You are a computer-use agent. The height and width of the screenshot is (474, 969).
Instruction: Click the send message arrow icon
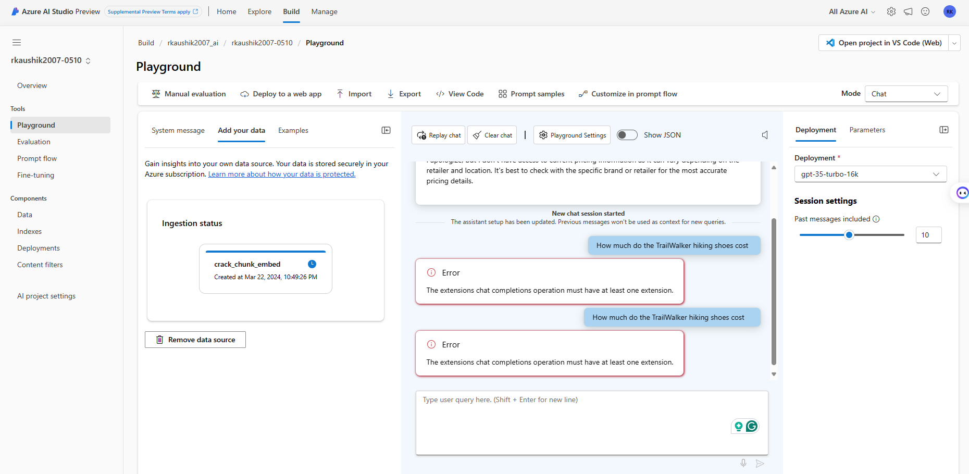(x=760, y=463)
